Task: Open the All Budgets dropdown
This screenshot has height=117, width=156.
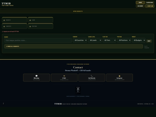Action: coord(139,40)
